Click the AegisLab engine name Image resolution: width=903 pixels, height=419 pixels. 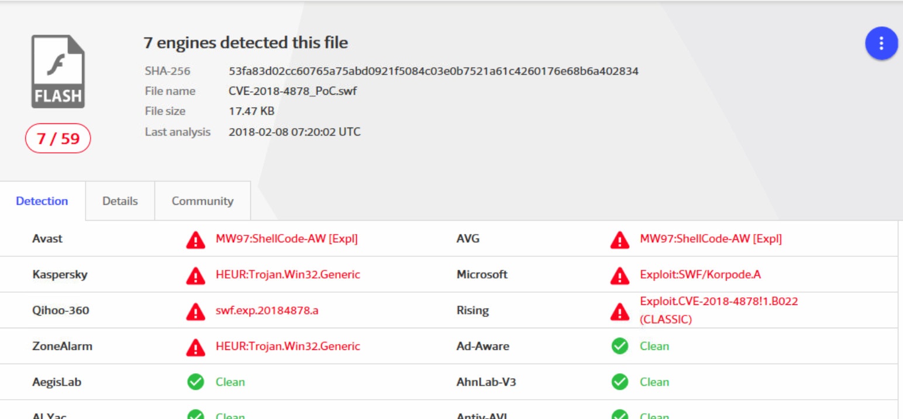(x=57, y=382)
